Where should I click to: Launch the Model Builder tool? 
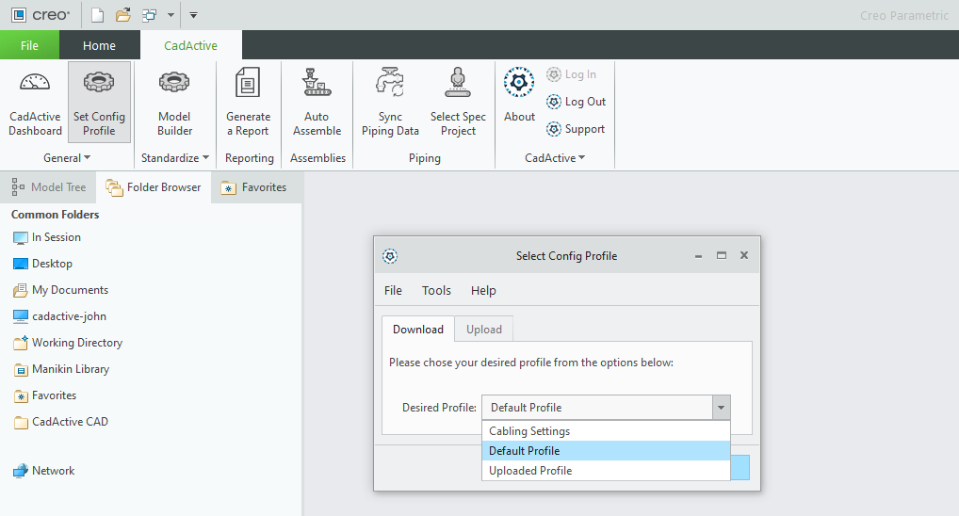(174, 102)
